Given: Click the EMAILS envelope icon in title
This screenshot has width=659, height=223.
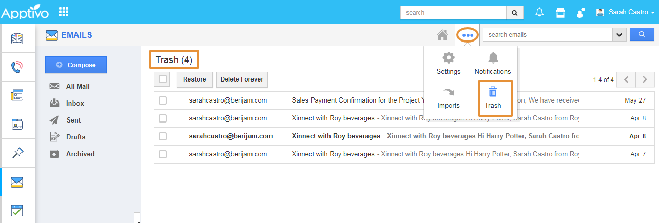Looking at the screenshot, I should (x=51, y=35).
